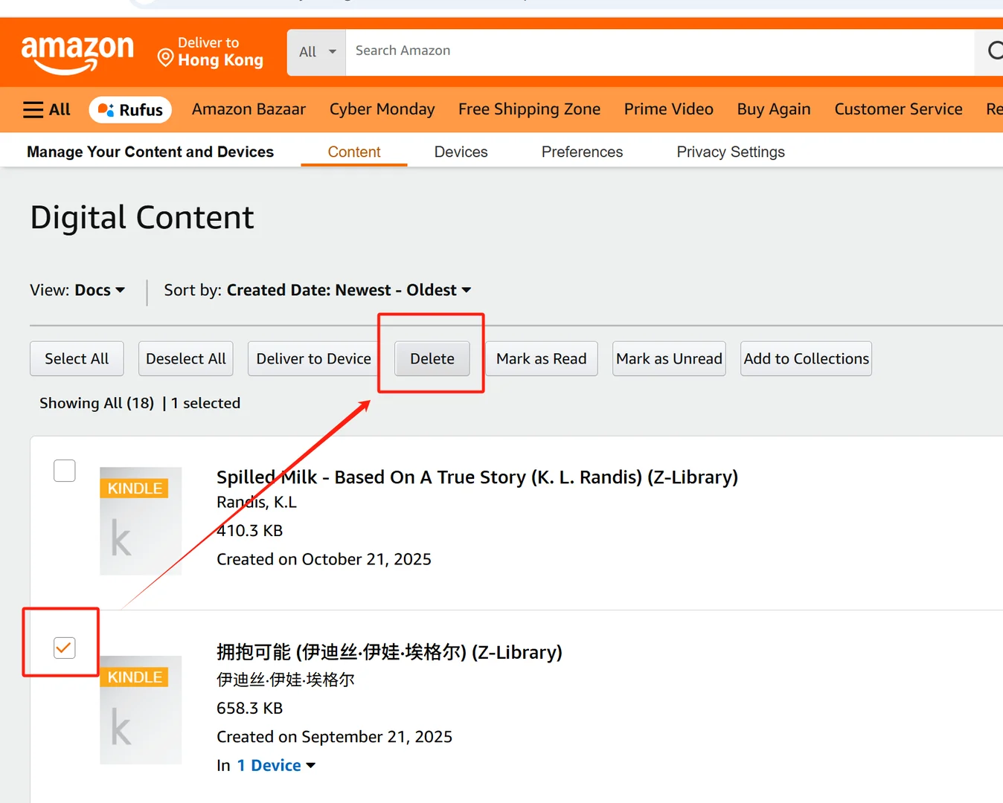Image resolution: width=1003 pixels, height=803 pixels.
Task: Open Free Shipping Zone
Action: pos(529,109)
